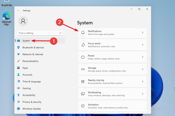The height and width of the screenshot is (116, 175).
Task: Minimize the Settings window
Action: tap(132, 9)
